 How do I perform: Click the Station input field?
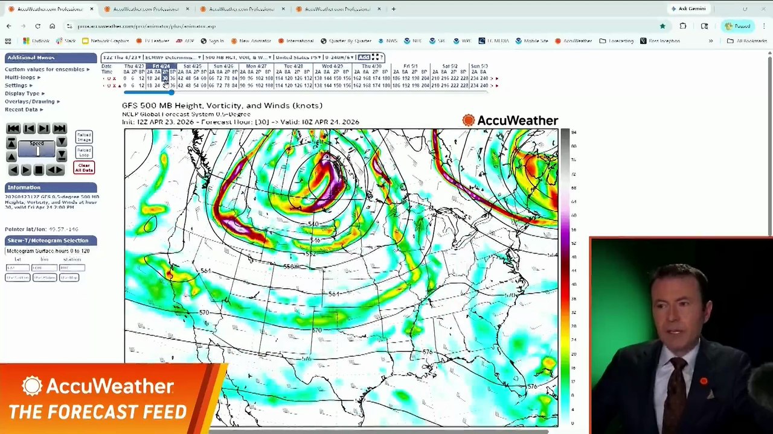tap(72, 268)
